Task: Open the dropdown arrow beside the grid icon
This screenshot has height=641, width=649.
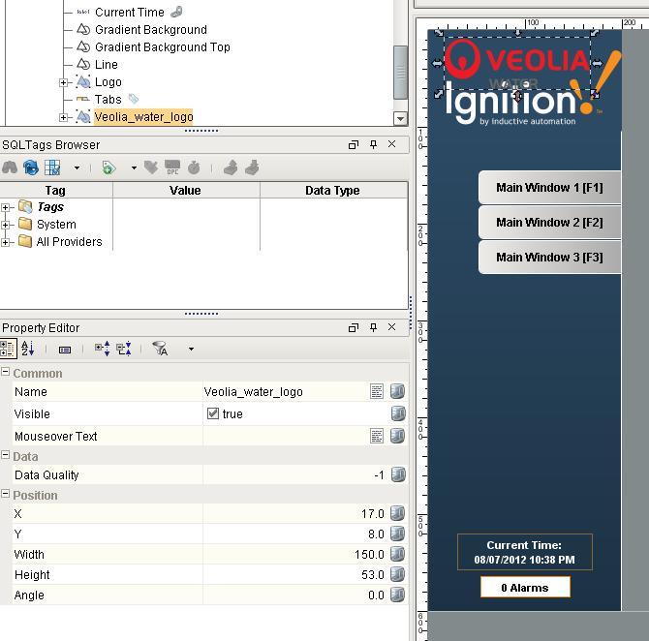Action: (77, 168)
